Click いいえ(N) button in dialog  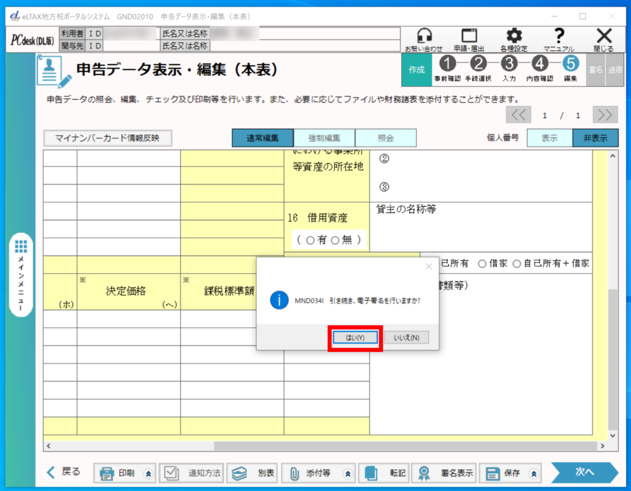406,338
